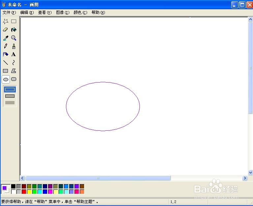Viewport: 253px width, 206px height.
Task: Select the Polygon tool
Action: tap(14, 71)
